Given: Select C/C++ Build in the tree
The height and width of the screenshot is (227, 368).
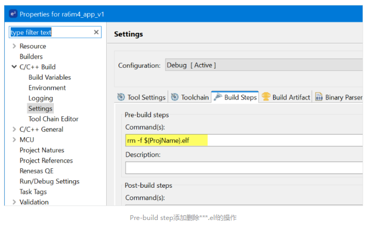Looking at the screenshot, I should (x=38, y=67).
